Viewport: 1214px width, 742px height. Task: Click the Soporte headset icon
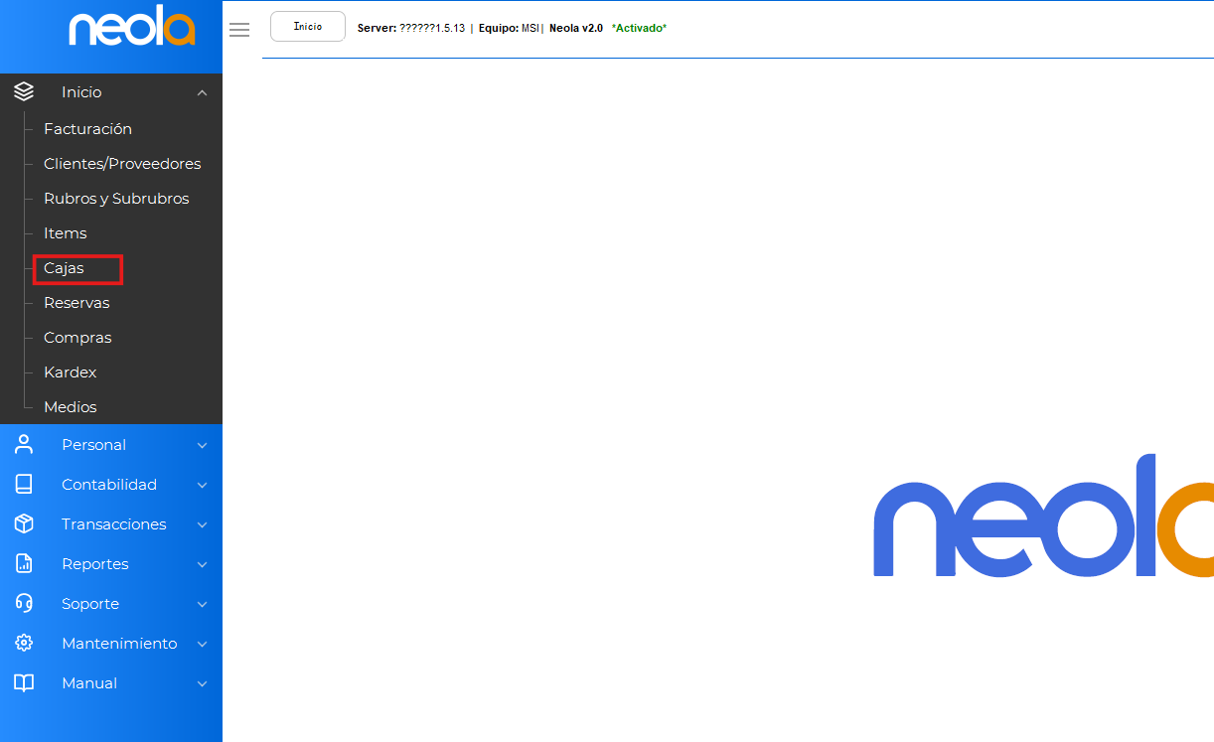point(24,604)
